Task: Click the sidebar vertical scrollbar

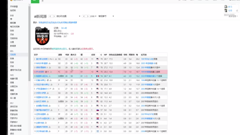Action: coord(29,43)
